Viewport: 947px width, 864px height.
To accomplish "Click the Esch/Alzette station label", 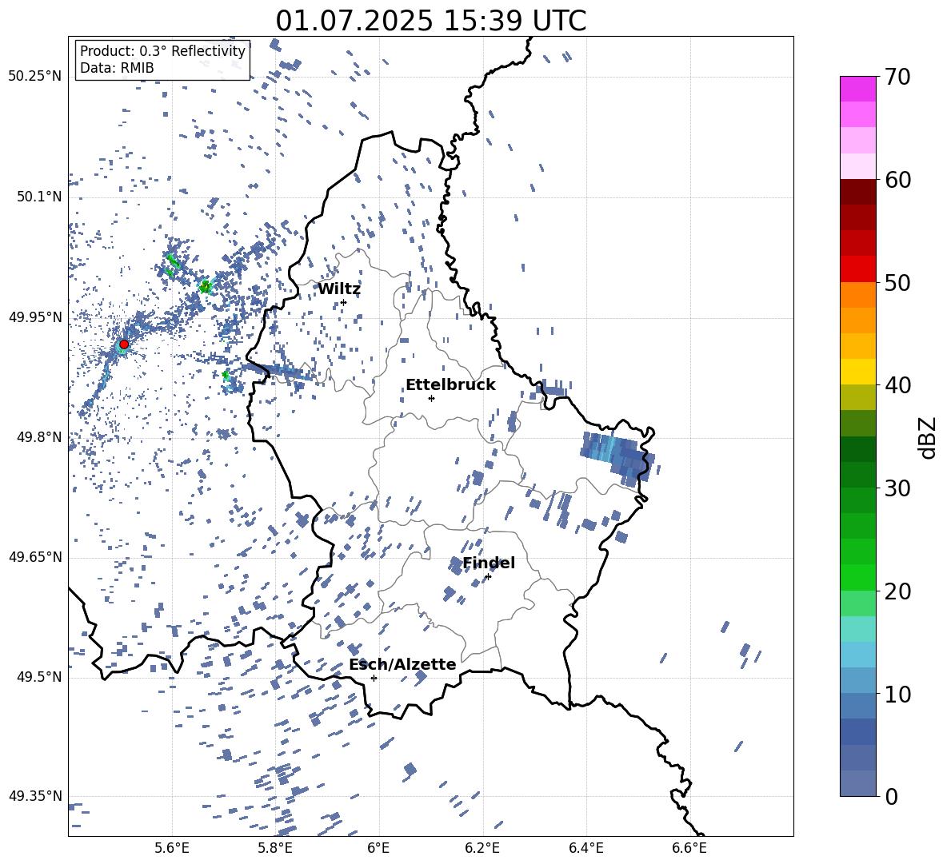I will point(402,664).
